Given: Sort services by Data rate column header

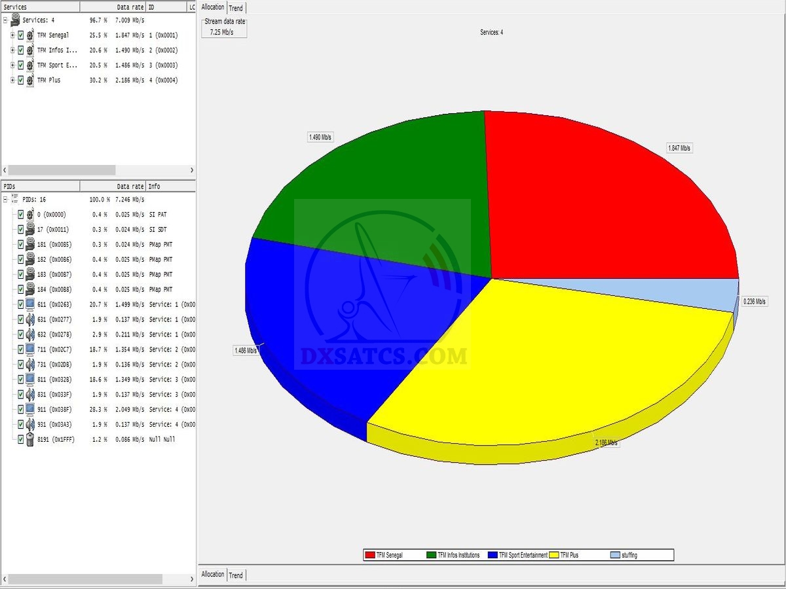Looking at the screenshot, I should tap(130, 7).
